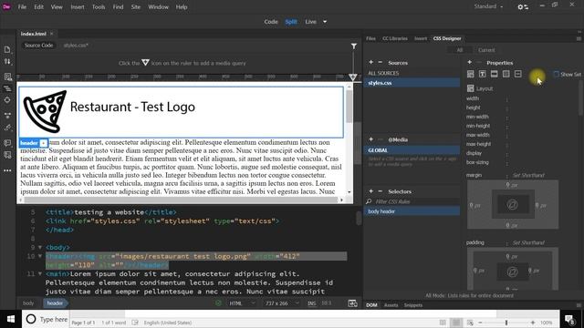This screenshot has width=584, height=328.
Task: Toggle INS insert mode indicator
Action: (312, 303)
